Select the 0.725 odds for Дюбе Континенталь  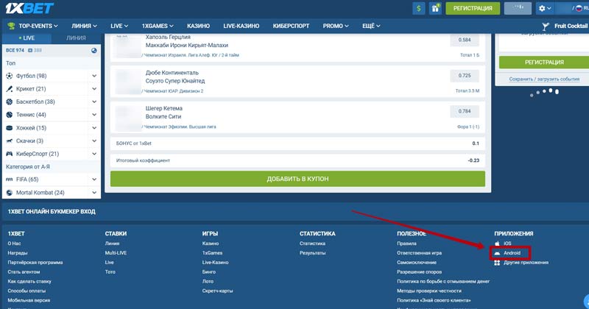point(464,75)
